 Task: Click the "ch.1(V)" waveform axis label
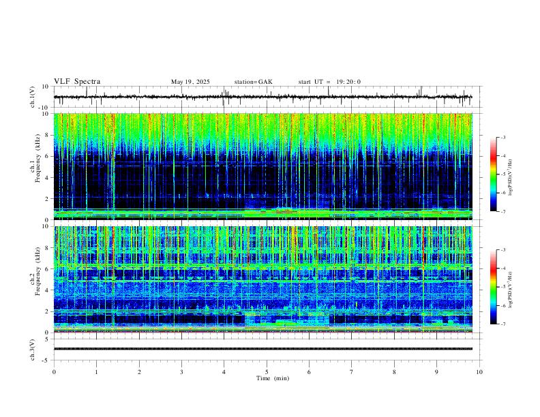click(x=33, y=97)
